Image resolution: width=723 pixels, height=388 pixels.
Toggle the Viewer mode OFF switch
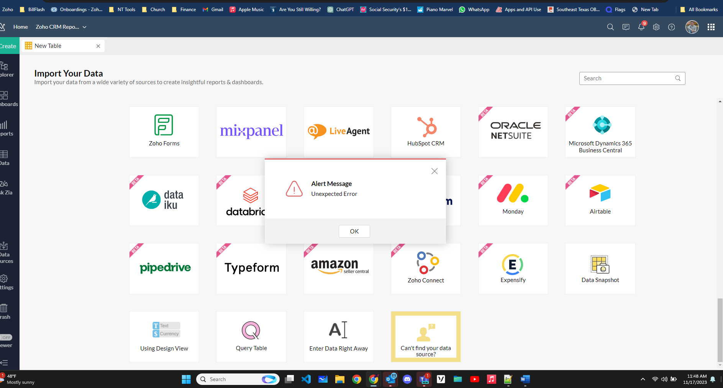pos(6,337)
